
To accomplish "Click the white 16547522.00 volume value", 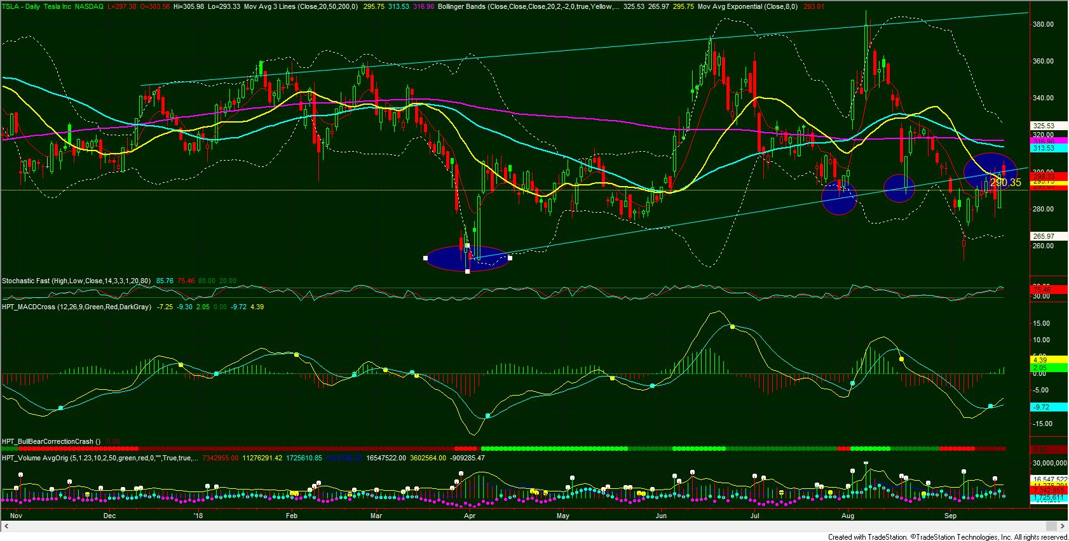I will click(385, 458).
